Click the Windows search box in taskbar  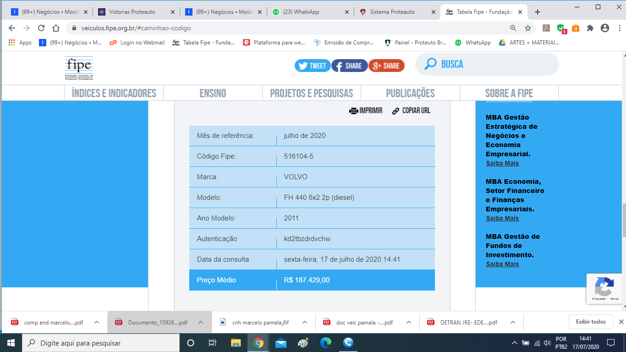(99, 343)
